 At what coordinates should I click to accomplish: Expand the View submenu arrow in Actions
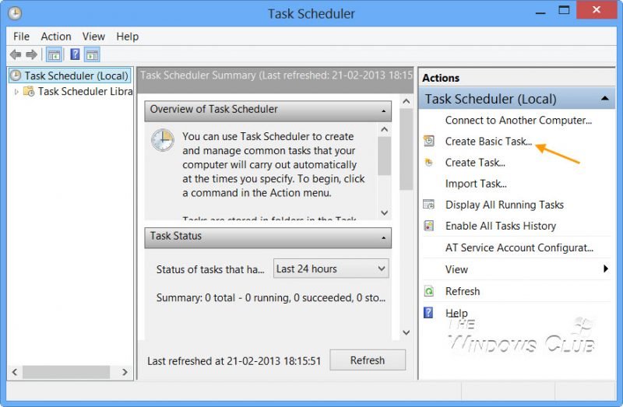click(x=606, y=268)
